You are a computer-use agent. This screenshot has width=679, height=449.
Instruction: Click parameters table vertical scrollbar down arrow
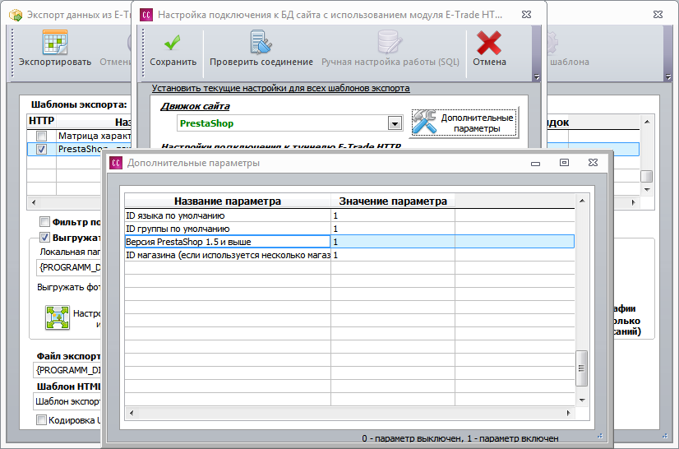pyautogui.click(x=582, y=400)
